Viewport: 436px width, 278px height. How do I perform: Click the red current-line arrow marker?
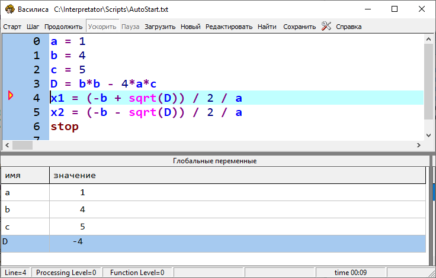coord(11,96)
